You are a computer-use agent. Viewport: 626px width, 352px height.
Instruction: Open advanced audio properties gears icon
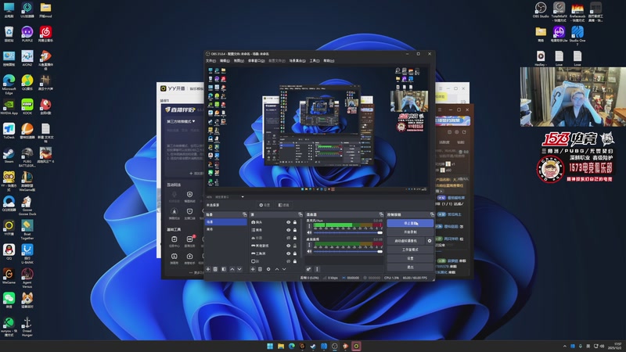coord(308,269)
